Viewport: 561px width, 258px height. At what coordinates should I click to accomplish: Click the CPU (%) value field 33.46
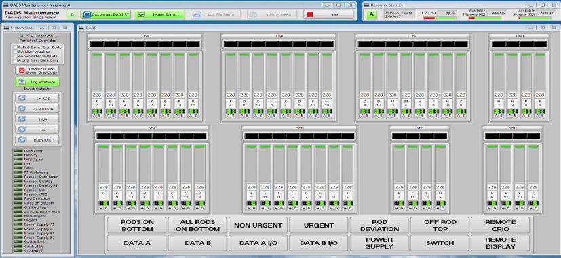(446, 13)
